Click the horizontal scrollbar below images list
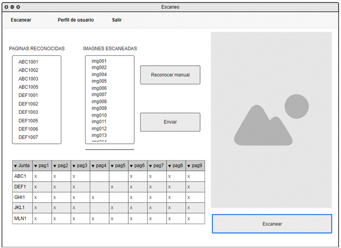 coord(109,149)
